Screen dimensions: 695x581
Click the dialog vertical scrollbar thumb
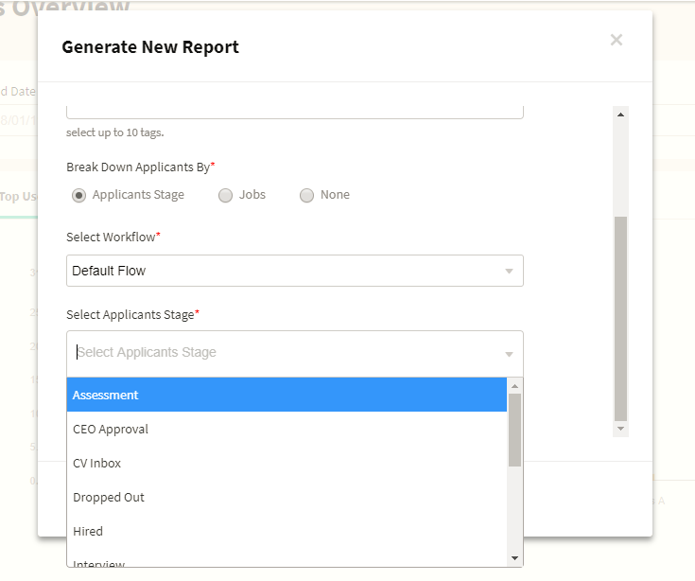click(x=620, y=319)
